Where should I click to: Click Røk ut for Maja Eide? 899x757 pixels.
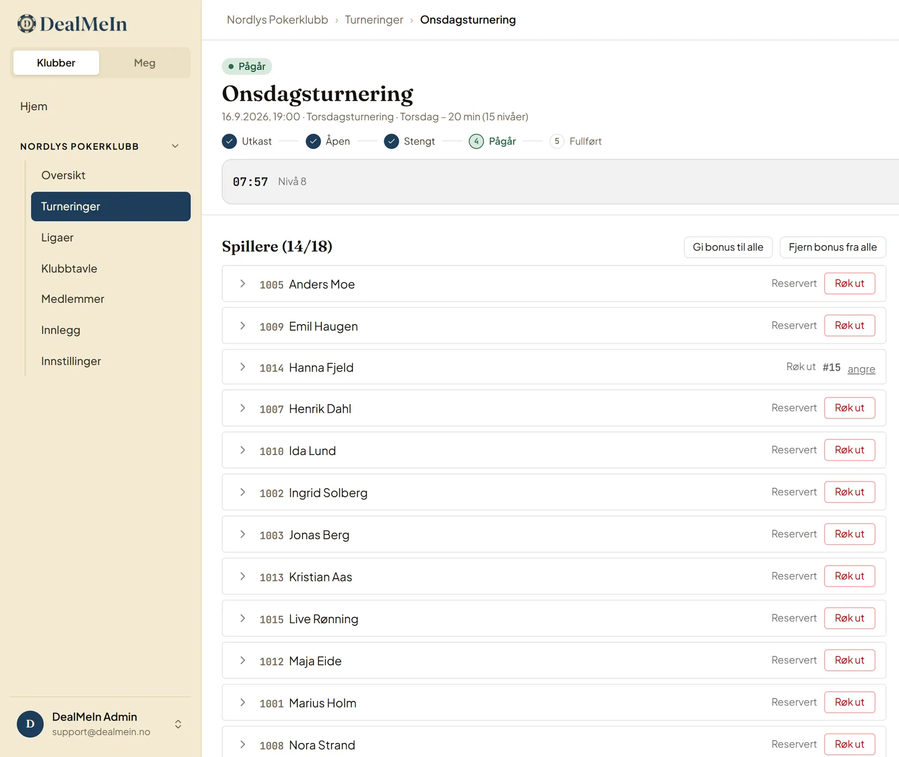[x=850, y=660]
